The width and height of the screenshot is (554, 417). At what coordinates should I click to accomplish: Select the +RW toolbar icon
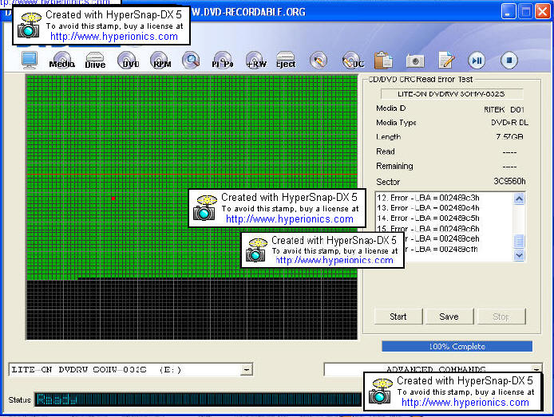(x=255, y=60)
